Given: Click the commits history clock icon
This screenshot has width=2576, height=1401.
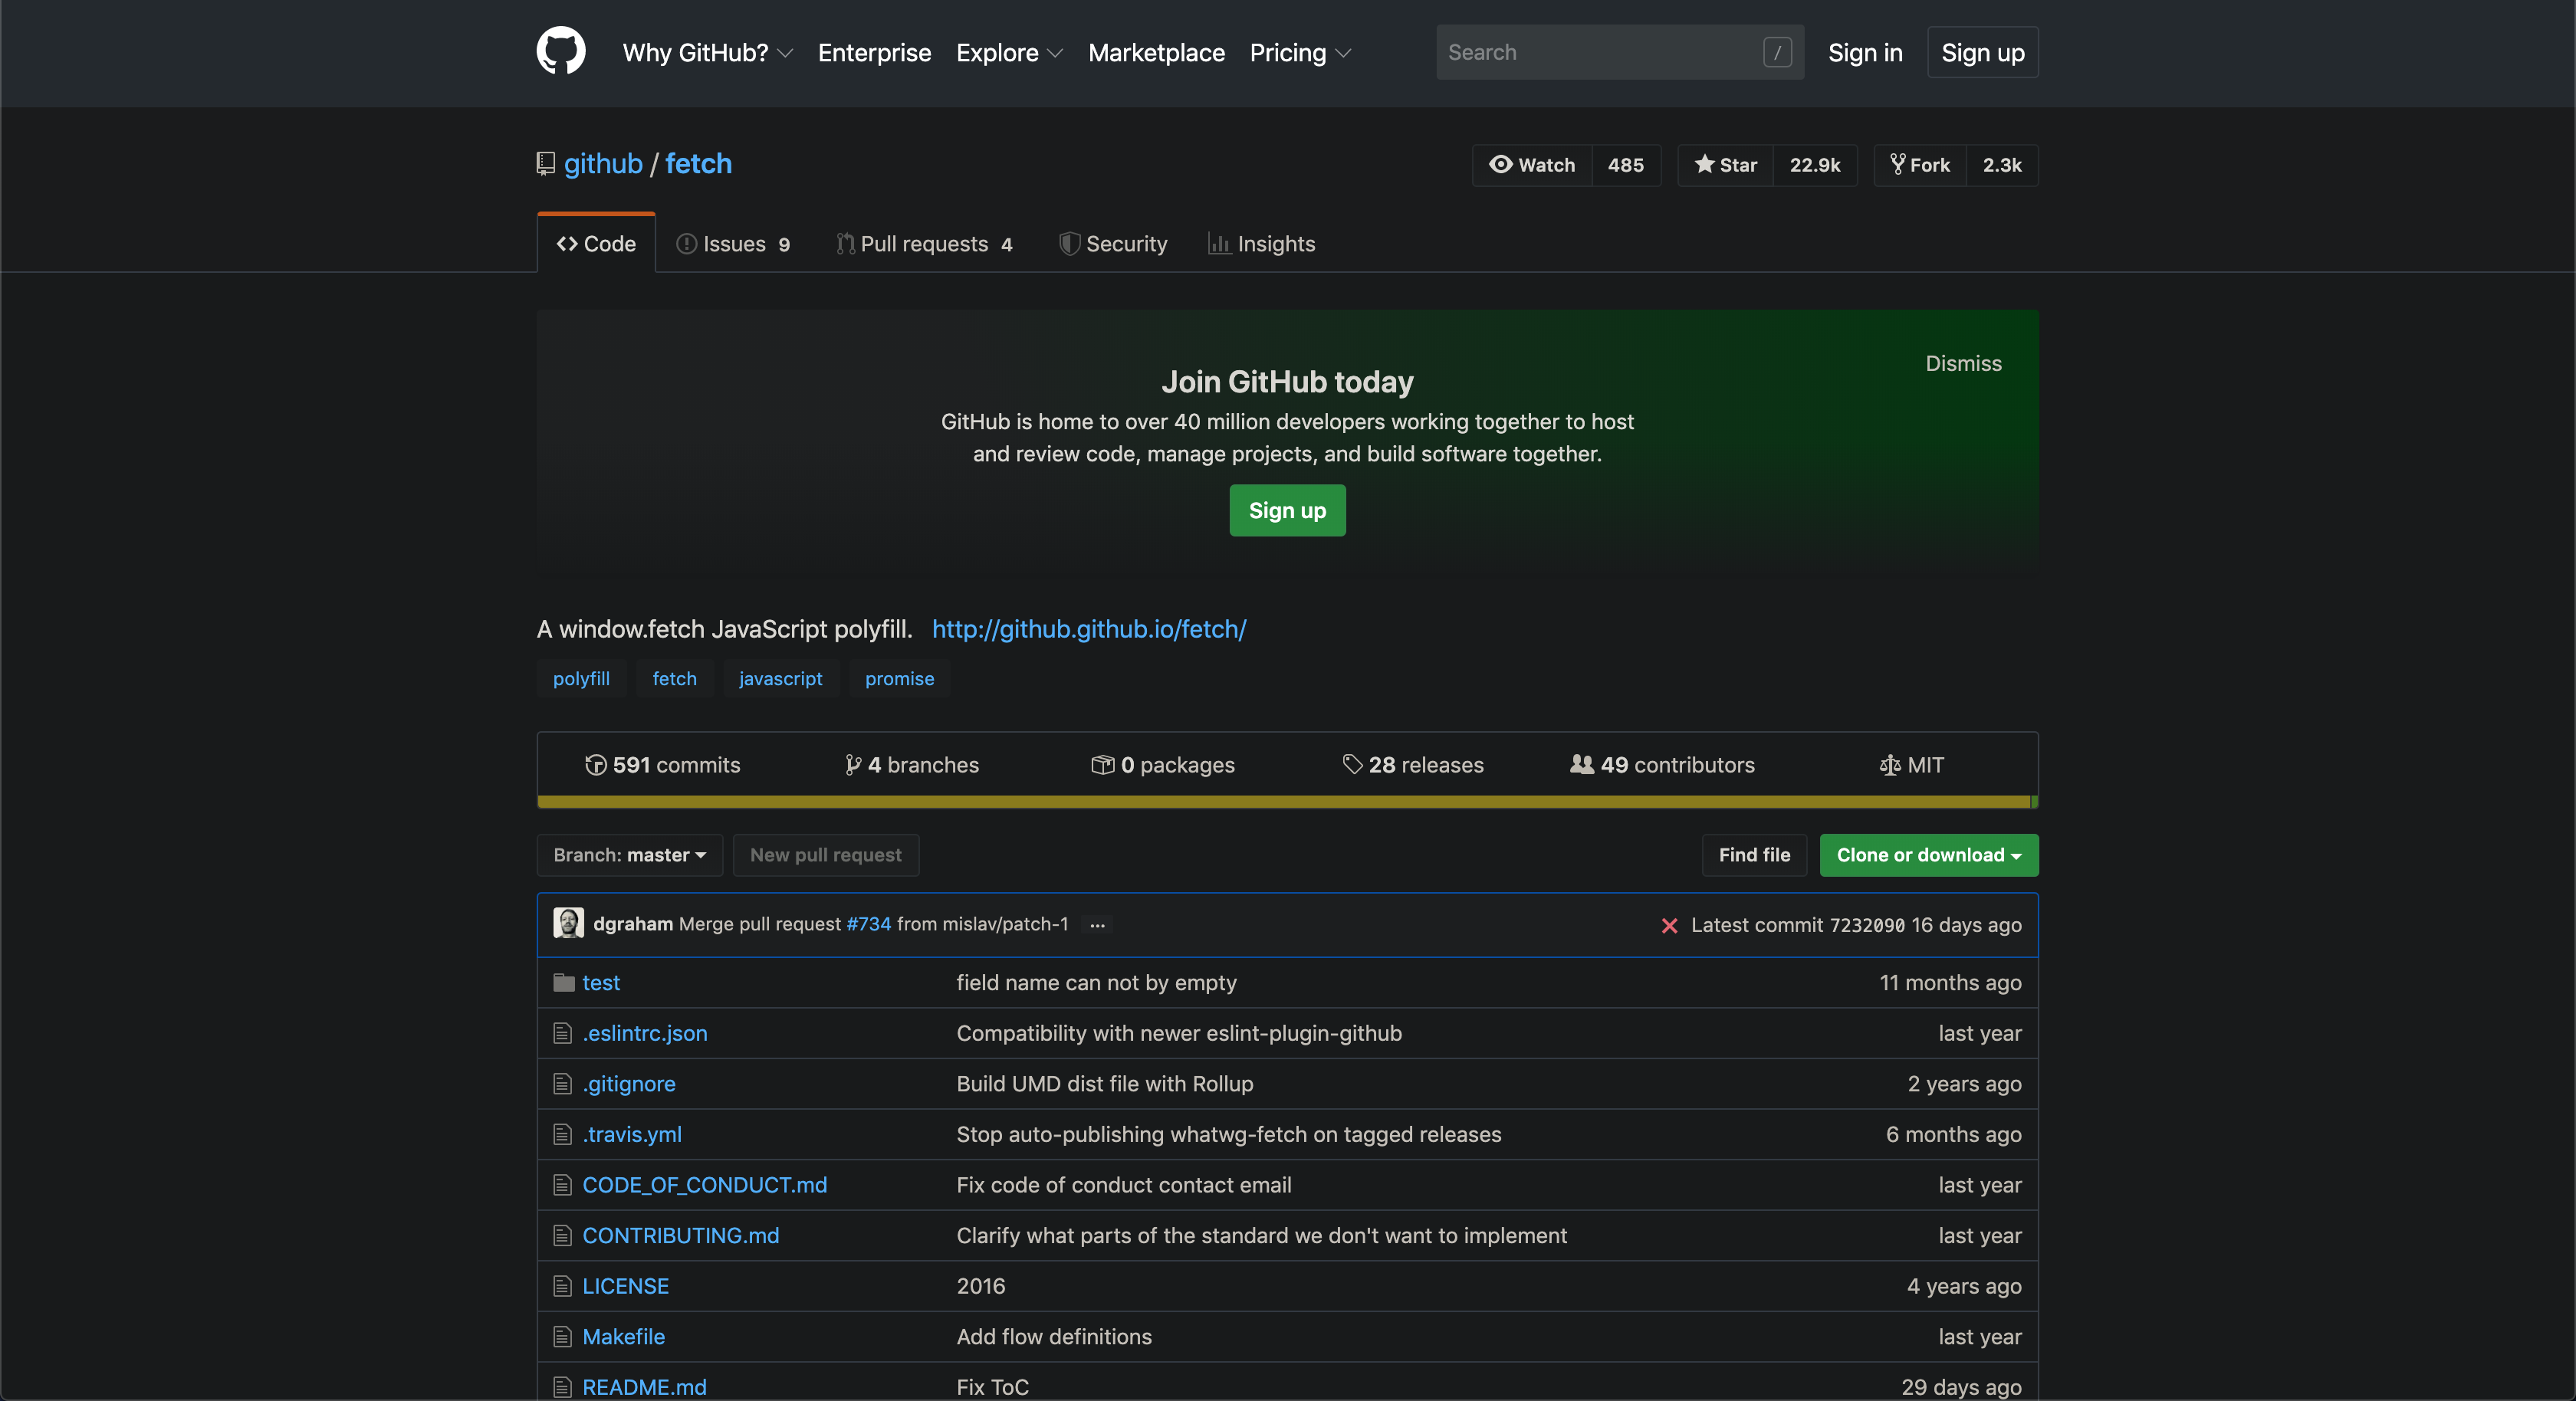Looking at the screenshot, I should click(x=595, y=765).
